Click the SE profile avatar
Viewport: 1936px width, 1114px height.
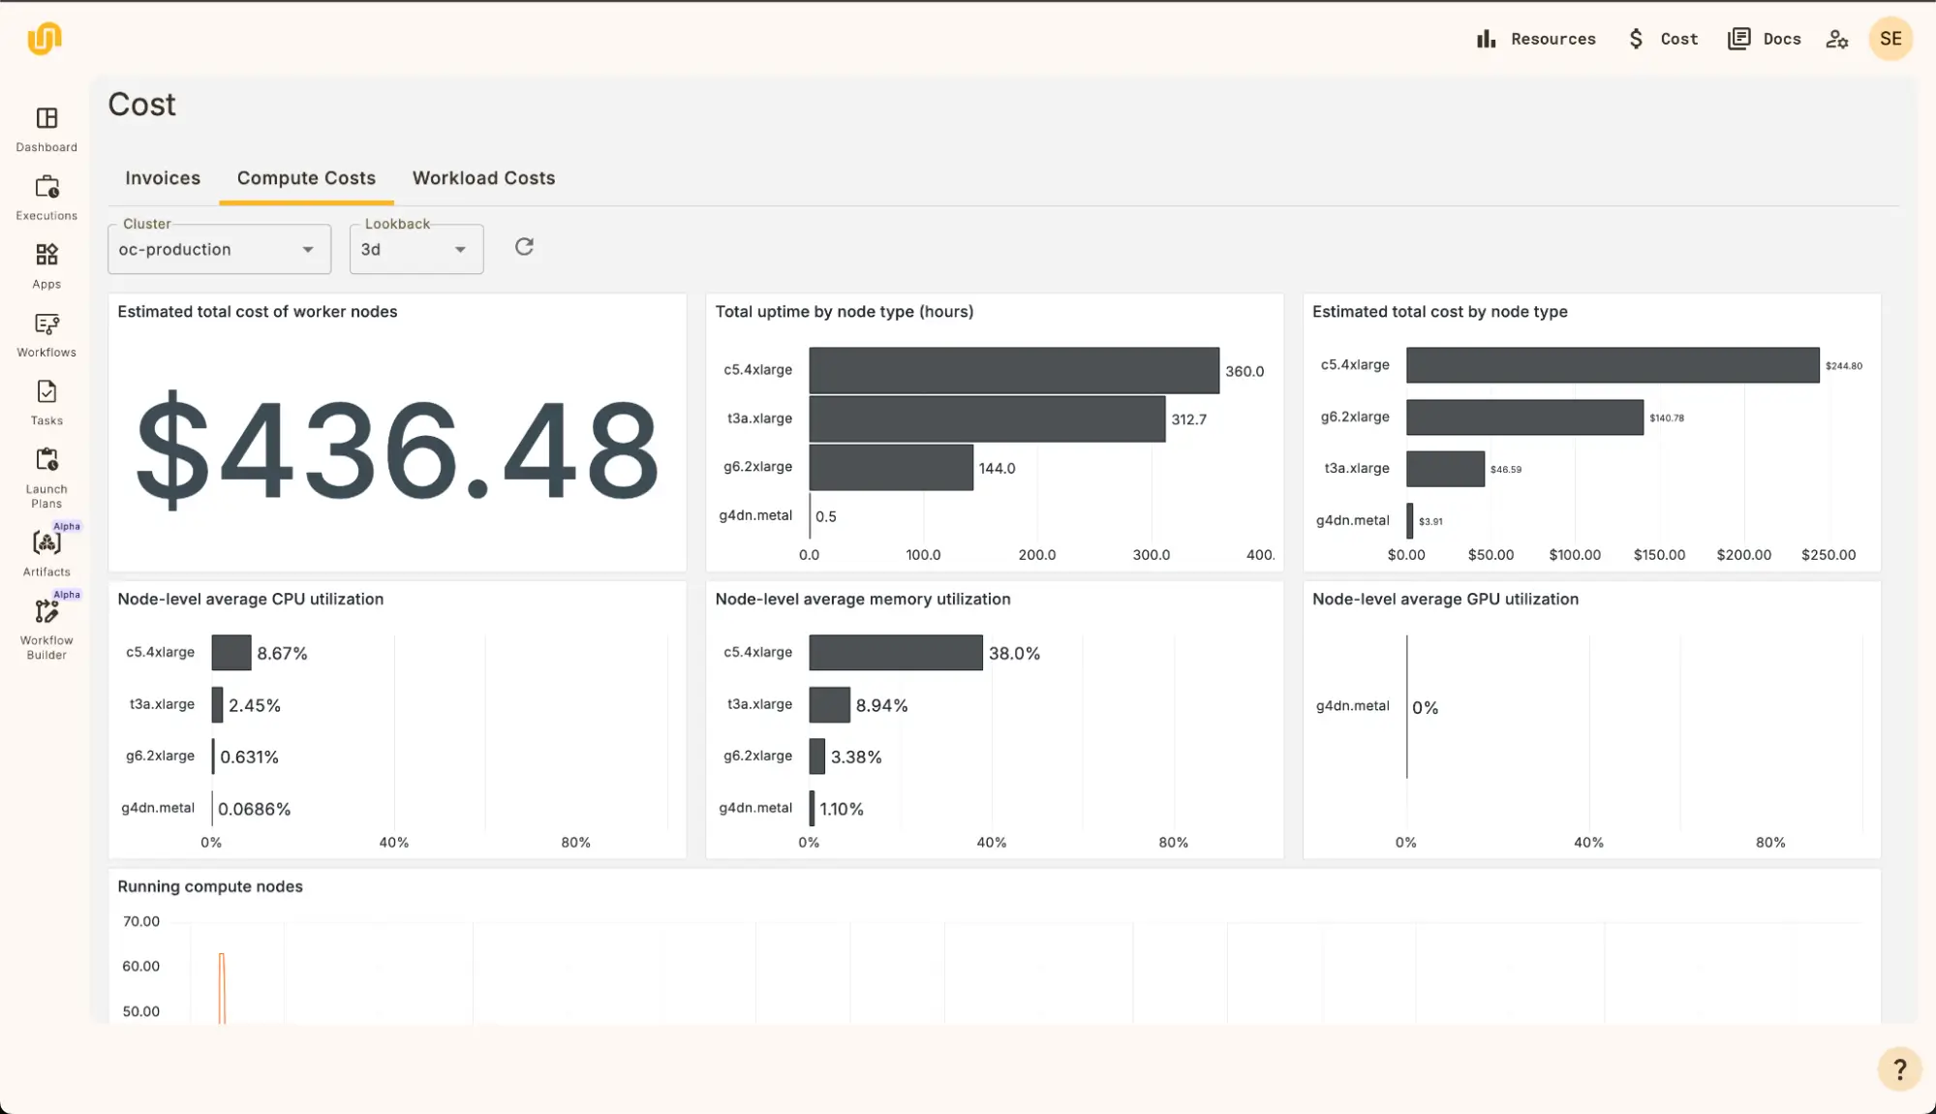[1890, 38]
